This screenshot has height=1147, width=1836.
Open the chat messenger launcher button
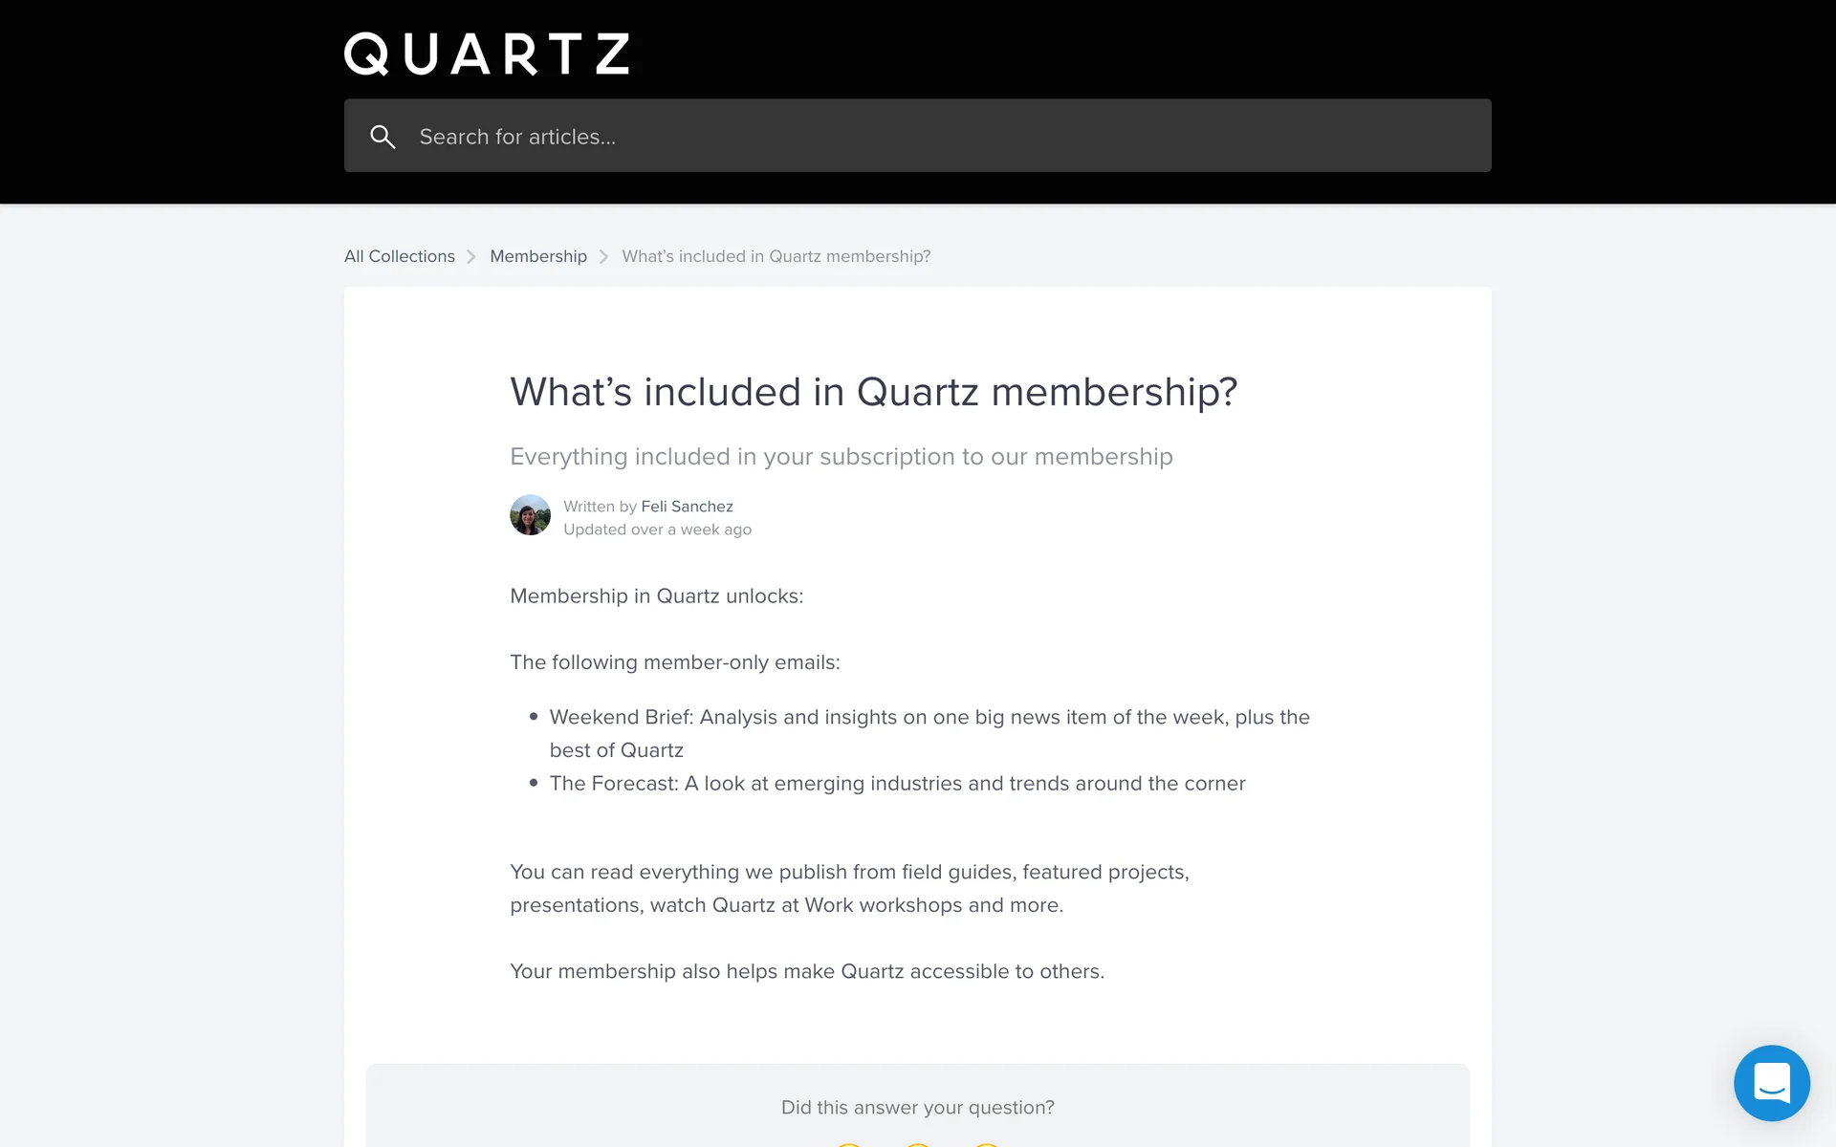(x=1771, y=1082)
